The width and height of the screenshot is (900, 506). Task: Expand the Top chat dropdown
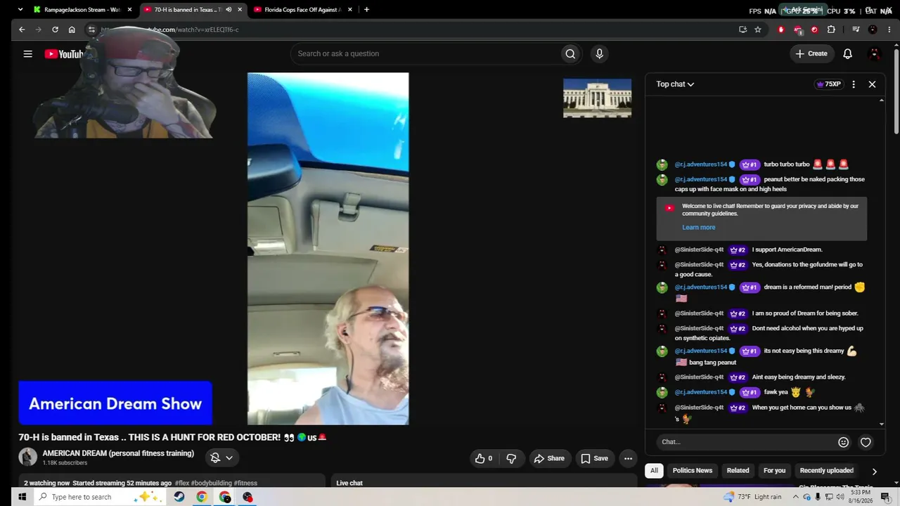pyautogui.click(x=675, y=84)
